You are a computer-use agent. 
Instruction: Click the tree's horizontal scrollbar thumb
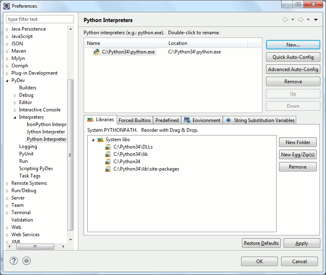(35, 246)
